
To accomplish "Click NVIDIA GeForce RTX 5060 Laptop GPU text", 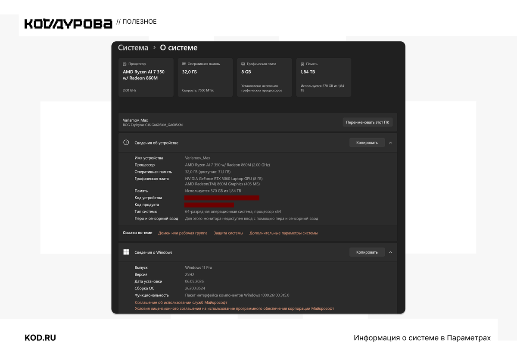I will [224, 179].
